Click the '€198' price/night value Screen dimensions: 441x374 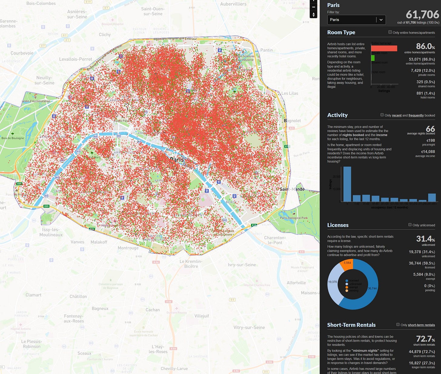[431, 140]
